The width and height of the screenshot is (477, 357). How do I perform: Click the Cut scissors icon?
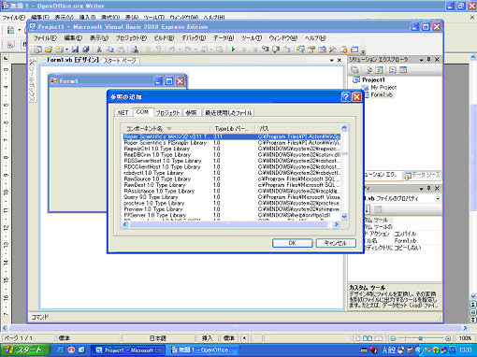(x=99, y=50)
